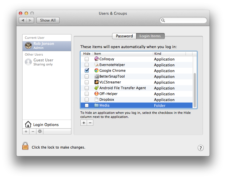Click the search field in toolbar
This screenshot has width=226, height=179.
pyautogui.click(x=183, y=20)
